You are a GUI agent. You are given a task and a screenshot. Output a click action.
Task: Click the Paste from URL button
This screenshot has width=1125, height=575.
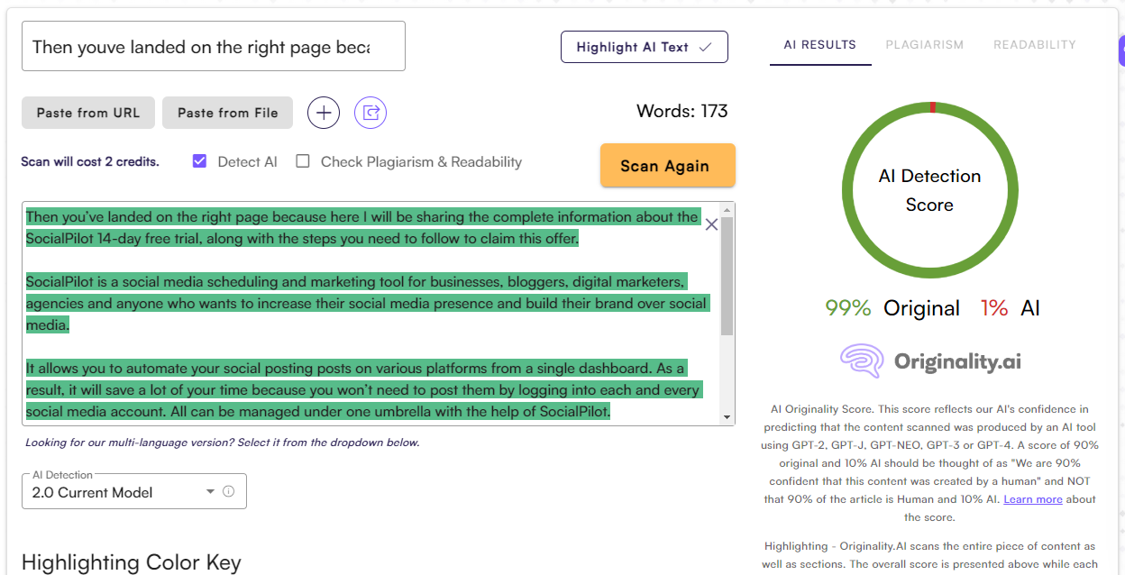(x=88, y=113)
